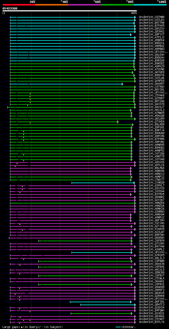Select the UniRef100_C6FBX1 label
Viewport: 169px width, 329px height.
click(152, 284)
